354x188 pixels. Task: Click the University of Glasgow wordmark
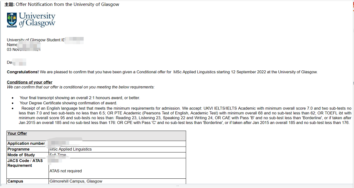37,20
